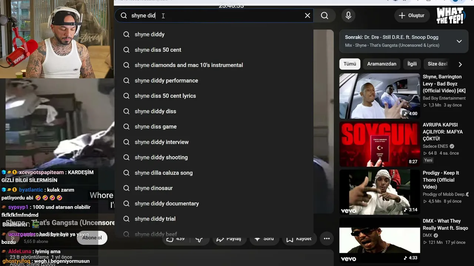Open title 'DMX - What They Really Want ft. Sisqo'
The height and width of the screenshot is (266, 474).
tap(445, 224)
